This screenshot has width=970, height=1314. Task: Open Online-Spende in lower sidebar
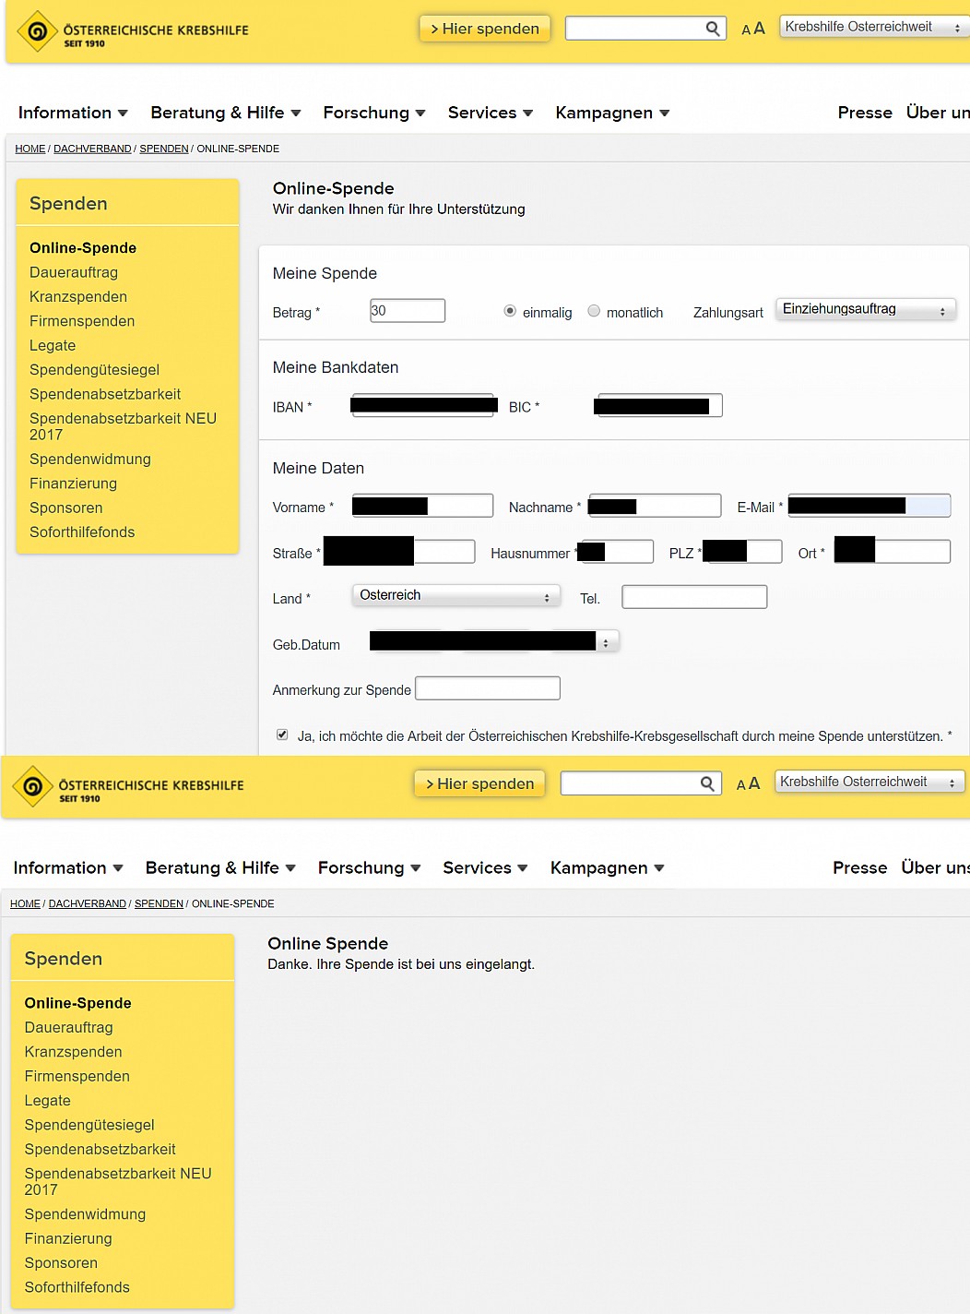pos(77,1003)
